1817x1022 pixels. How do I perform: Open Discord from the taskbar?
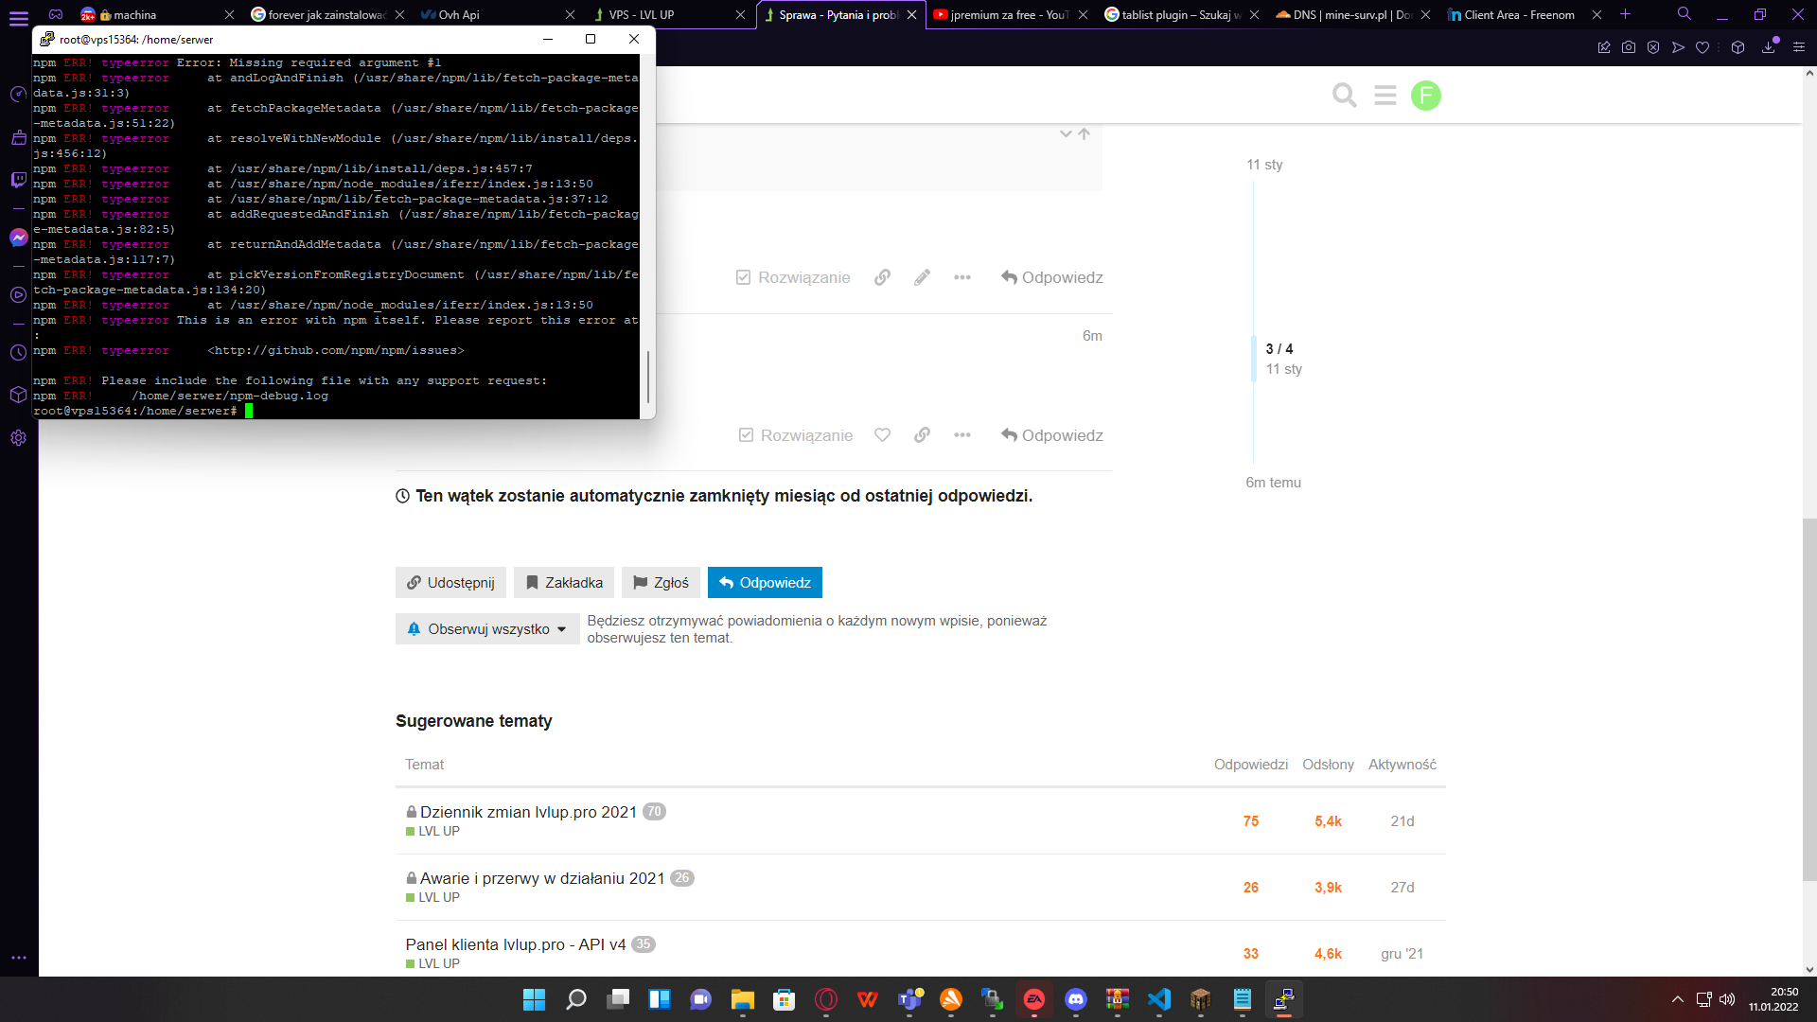1076,999
